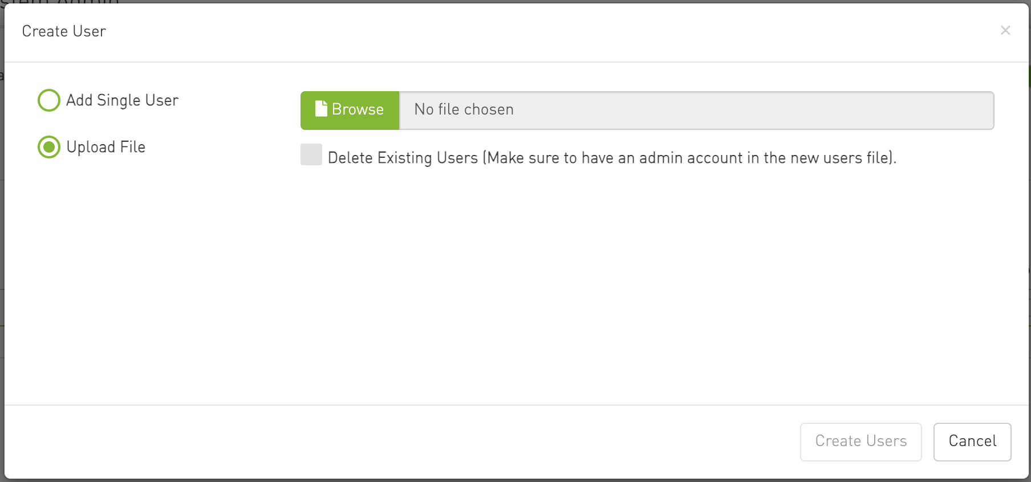The height and width of the screenshot is (482, 1031).
Task: Click the 'Upload File' label text
Action: (106, 147)
